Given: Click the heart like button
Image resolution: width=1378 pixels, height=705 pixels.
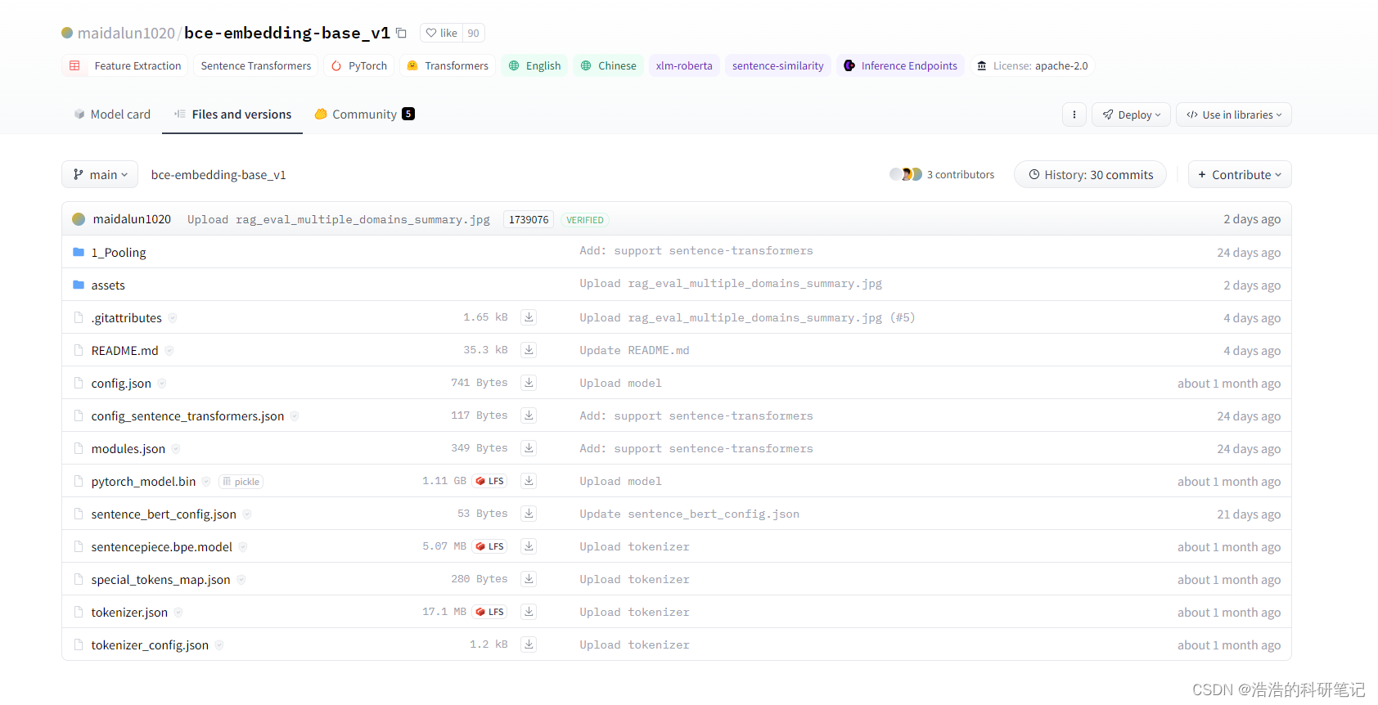Looking at the screenshot, I should pyautogui.click(x=441, y=33).
